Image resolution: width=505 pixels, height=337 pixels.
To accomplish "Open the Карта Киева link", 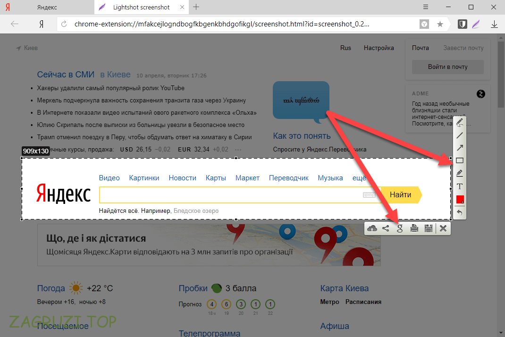I will point(344,288).
